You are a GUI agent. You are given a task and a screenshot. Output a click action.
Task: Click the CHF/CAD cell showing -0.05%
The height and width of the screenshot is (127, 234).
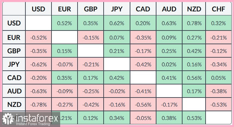pyautogui.click(x=143, y=118)
